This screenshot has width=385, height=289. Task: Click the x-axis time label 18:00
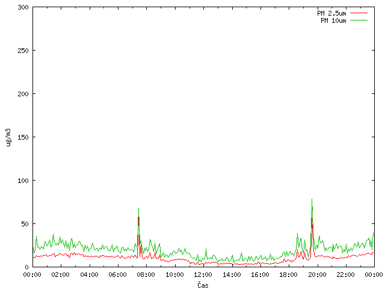289,275
